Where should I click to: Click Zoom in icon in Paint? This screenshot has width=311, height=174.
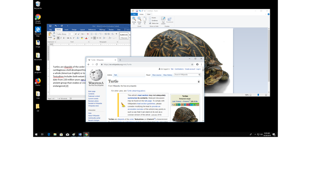tap(134, 19)
